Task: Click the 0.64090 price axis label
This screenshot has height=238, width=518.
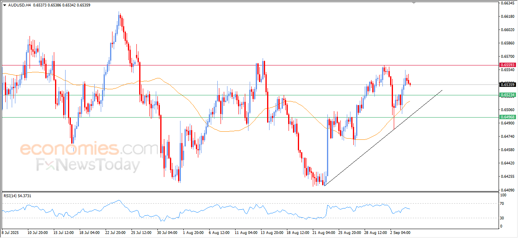Action: (x=507, y=190)
